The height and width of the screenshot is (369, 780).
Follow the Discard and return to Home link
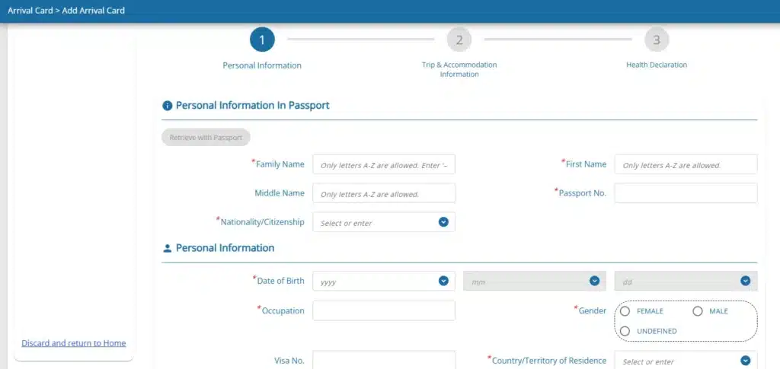pyautogui.click(x=74, y=343)
